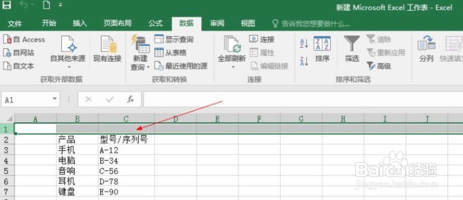
Task: Create a new blank document from quick access
Action: pyautogui.click(x=46, y=5)
